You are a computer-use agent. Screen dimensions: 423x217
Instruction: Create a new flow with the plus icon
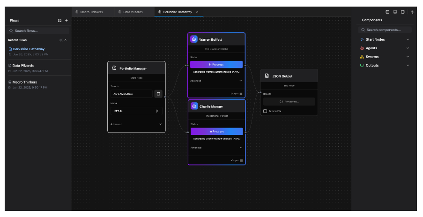pos(67,21)
